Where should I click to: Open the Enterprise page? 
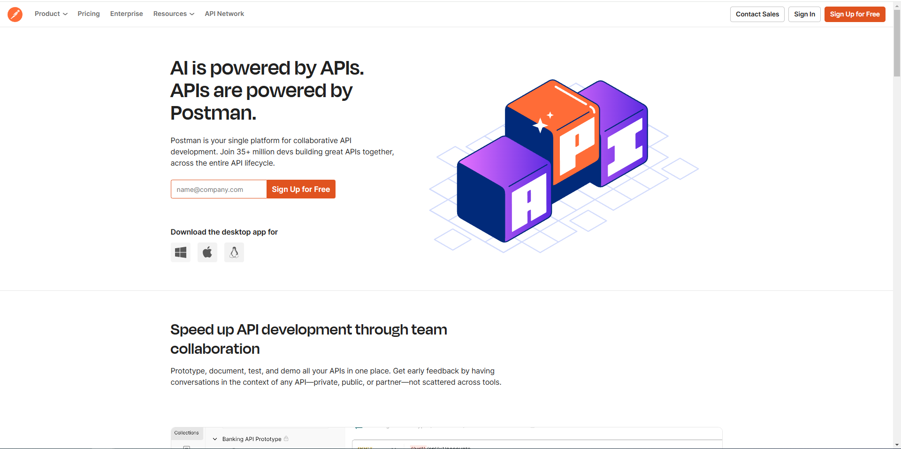click(x=127, y=14)
